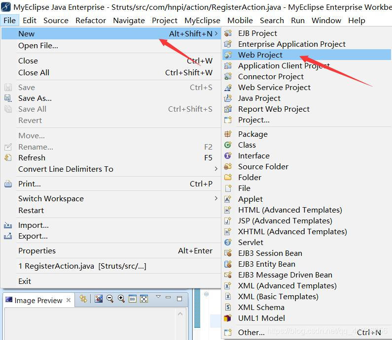Pick Application Client Project entry
Screen dimensions: 392x340
click(x=306, y=65)
